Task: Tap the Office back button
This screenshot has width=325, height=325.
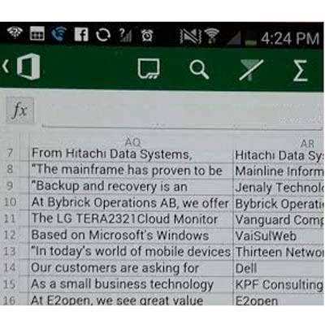Action: point(22,67)
